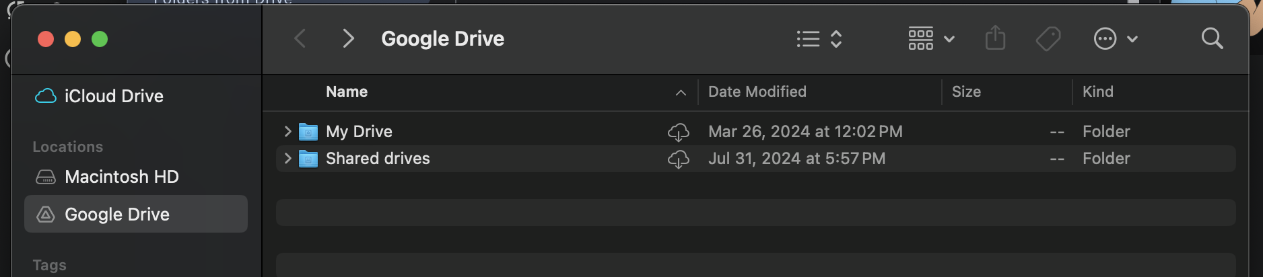
Task: Go back with the left chevron
Action: pyautogui.click(x=300, y=38)
